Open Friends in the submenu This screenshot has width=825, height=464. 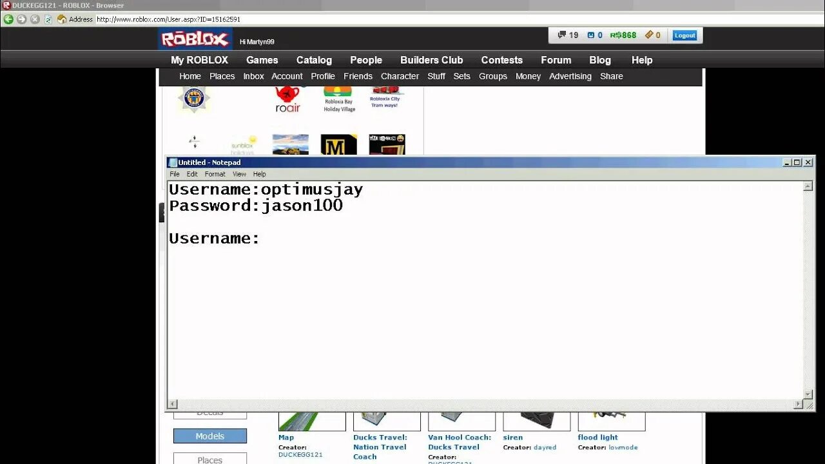358,76
